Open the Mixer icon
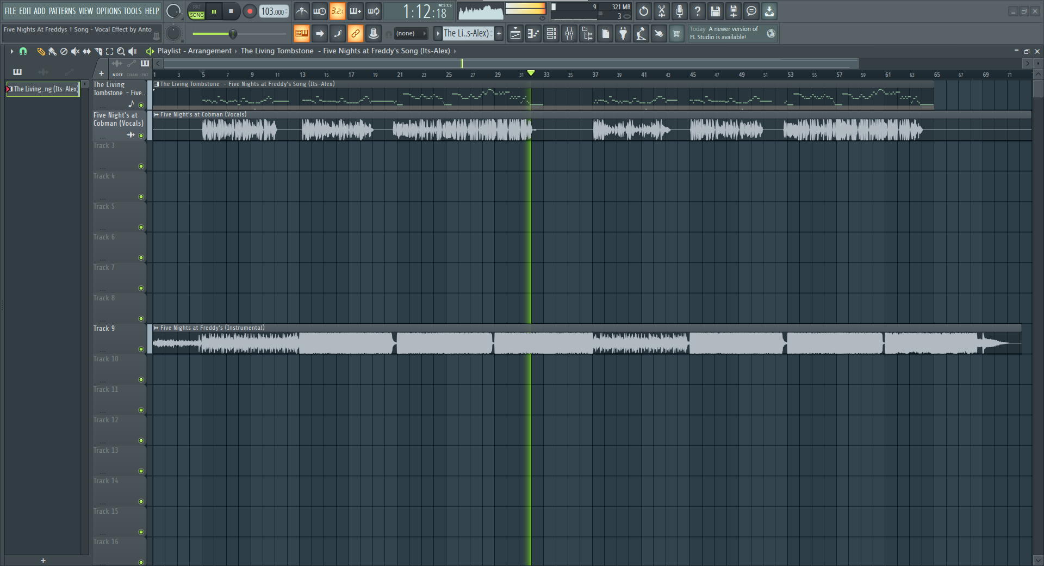Viewport: 1044px width, 566px height. click(x=569, y=34)
